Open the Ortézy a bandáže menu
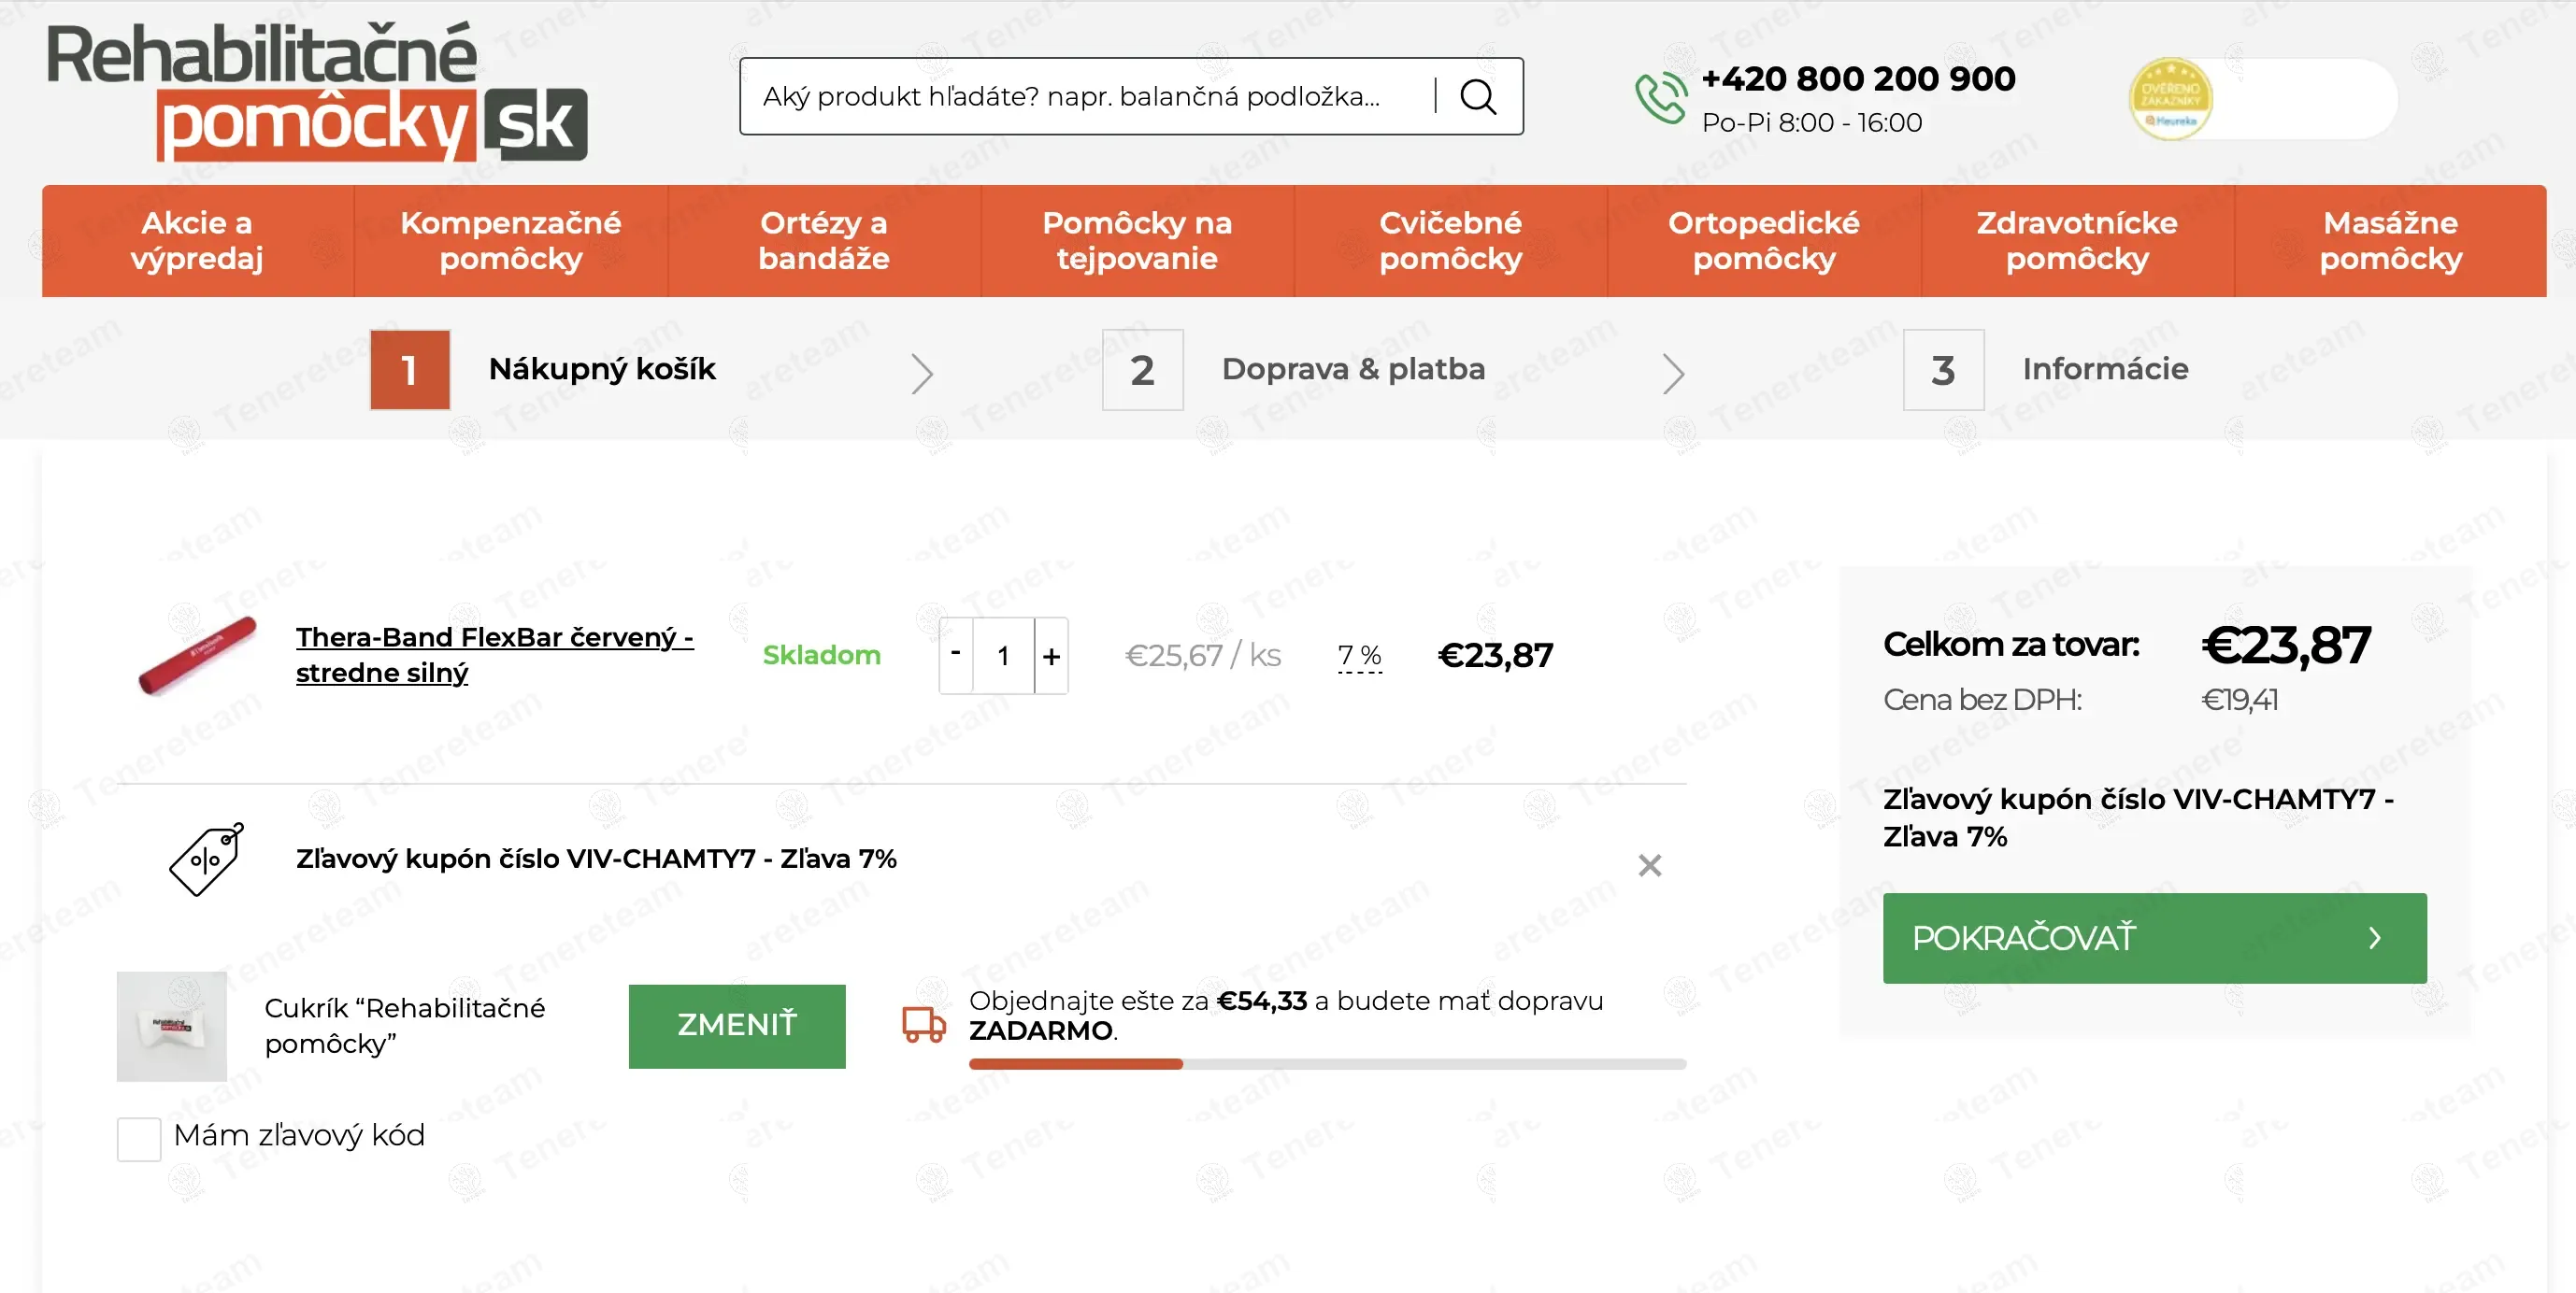This screenshot has height=1293, width=2576. tap(824, 241)
